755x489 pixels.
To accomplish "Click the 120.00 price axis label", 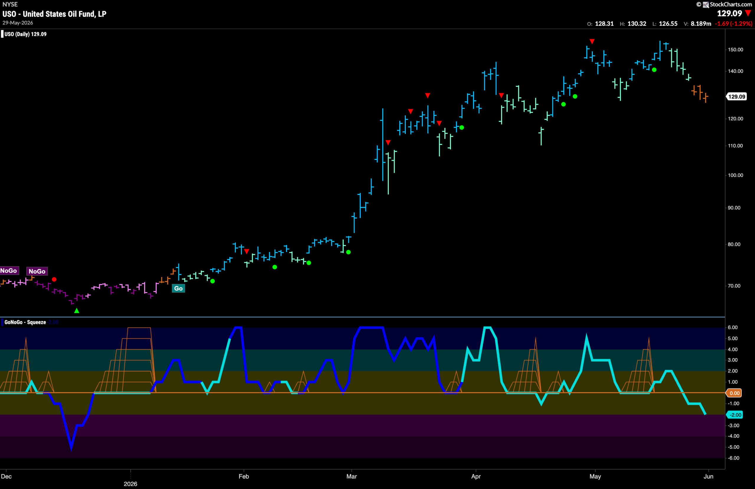I will coord(735,119).
